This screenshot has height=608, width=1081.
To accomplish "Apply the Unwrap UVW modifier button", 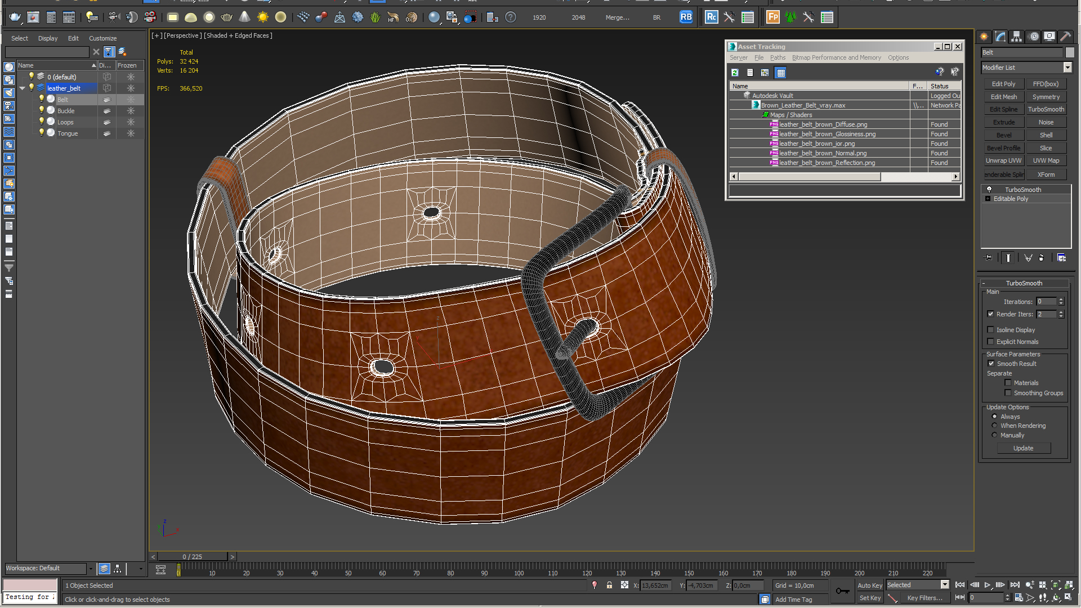I will coord(1004,161).
